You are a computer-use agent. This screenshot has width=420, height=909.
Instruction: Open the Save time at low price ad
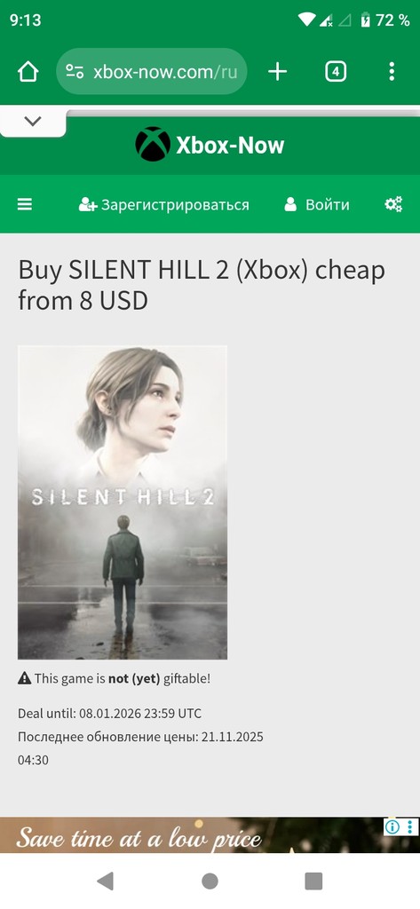[210, 834]
